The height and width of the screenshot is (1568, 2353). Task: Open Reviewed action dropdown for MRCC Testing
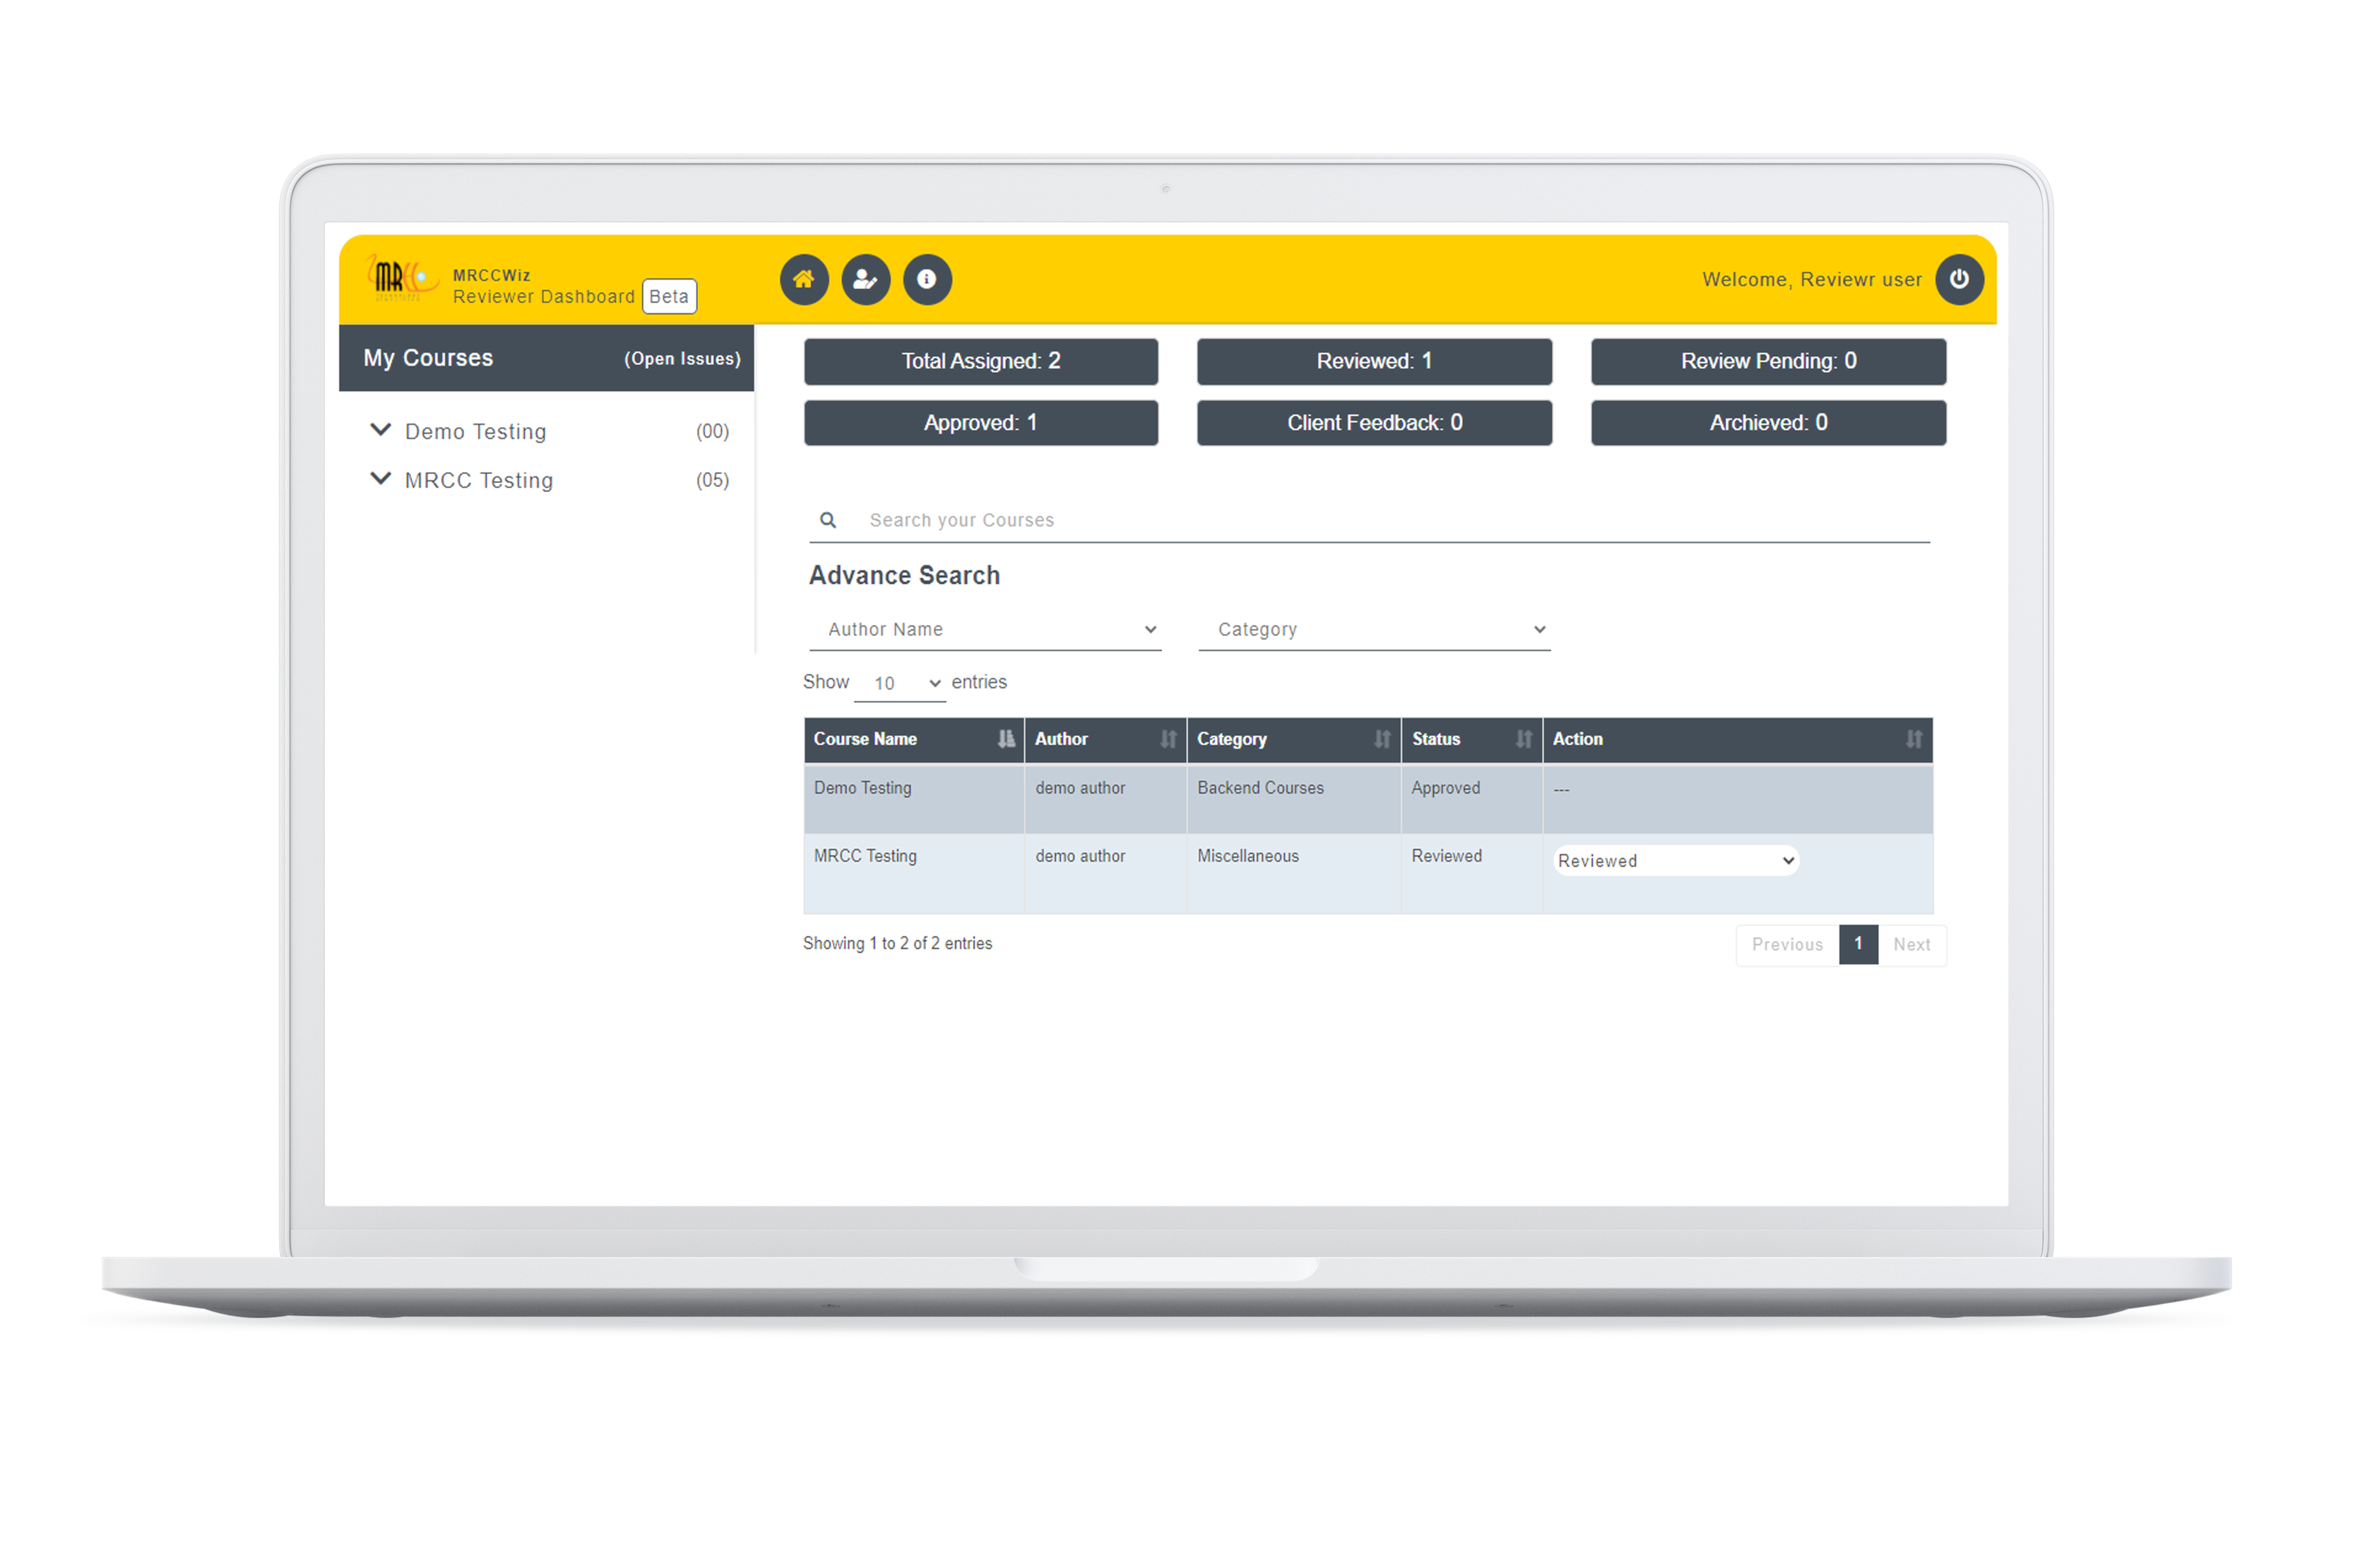(x=1675, y=861)
